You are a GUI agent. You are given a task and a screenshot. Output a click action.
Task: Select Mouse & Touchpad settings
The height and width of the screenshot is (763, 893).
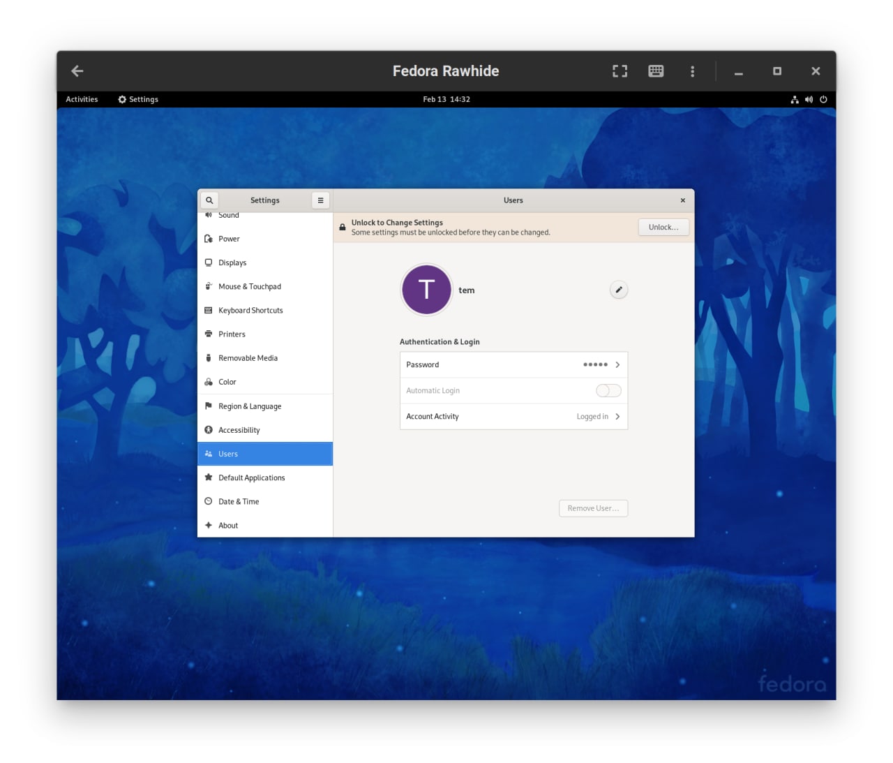coord(265,286)
